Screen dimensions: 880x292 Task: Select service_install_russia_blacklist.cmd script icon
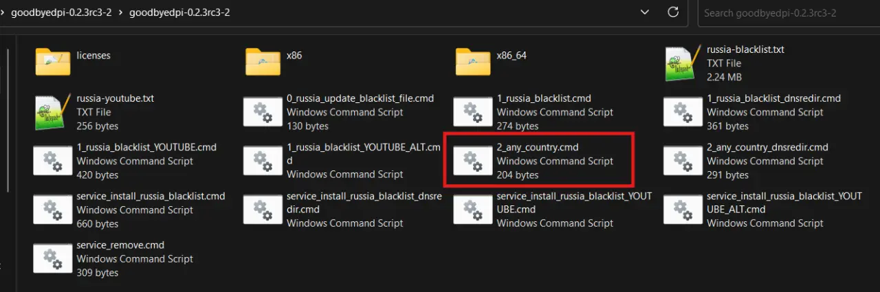click(53, 210)
